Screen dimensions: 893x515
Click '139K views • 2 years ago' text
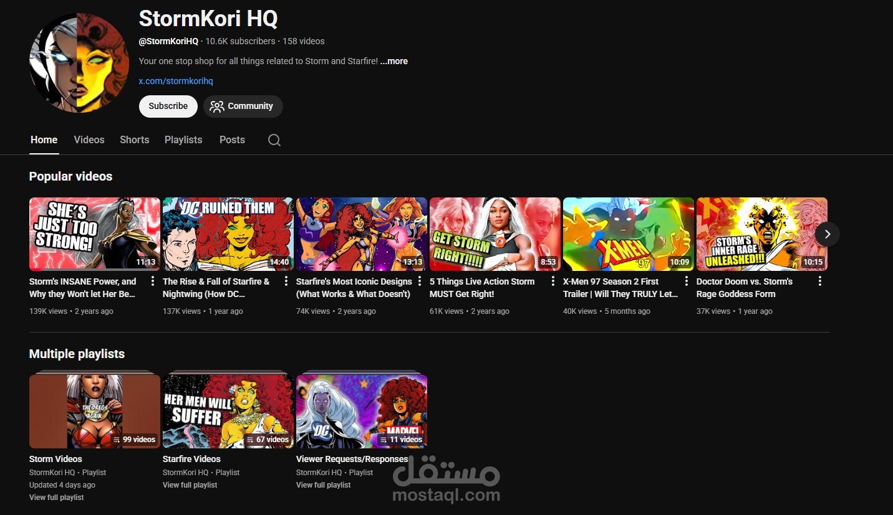[x=71, y=311]
